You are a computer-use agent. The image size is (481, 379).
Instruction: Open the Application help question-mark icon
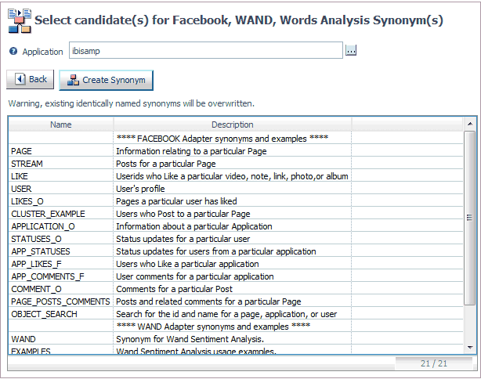13,51
